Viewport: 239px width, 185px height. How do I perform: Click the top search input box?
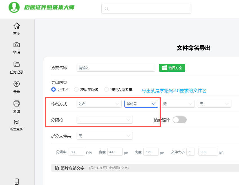pos(146,9)
